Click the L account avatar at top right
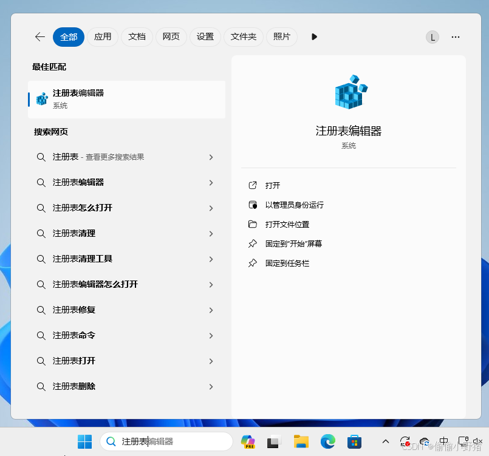 (432, 37)
